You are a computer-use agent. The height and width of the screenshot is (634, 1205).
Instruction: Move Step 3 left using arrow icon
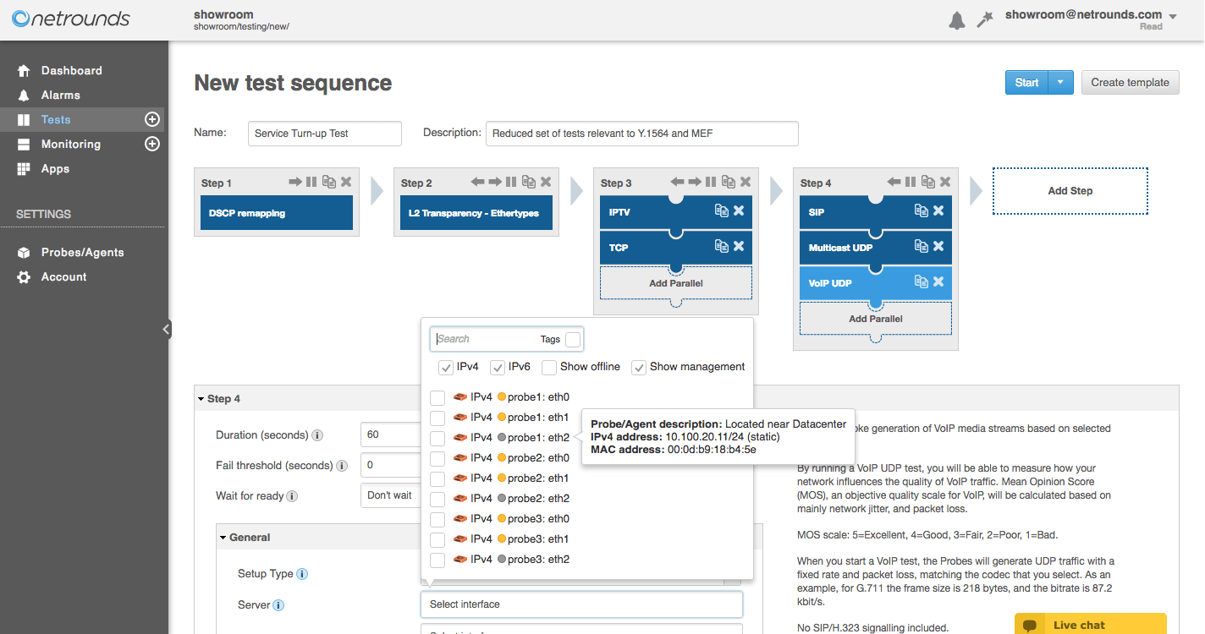pos(677,182)
